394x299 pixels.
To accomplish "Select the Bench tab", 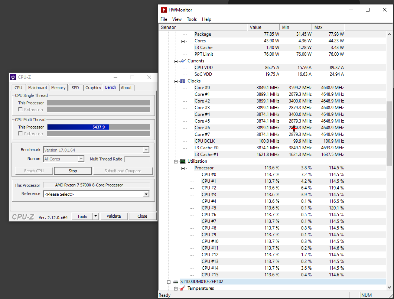I will tap(111, 87).
